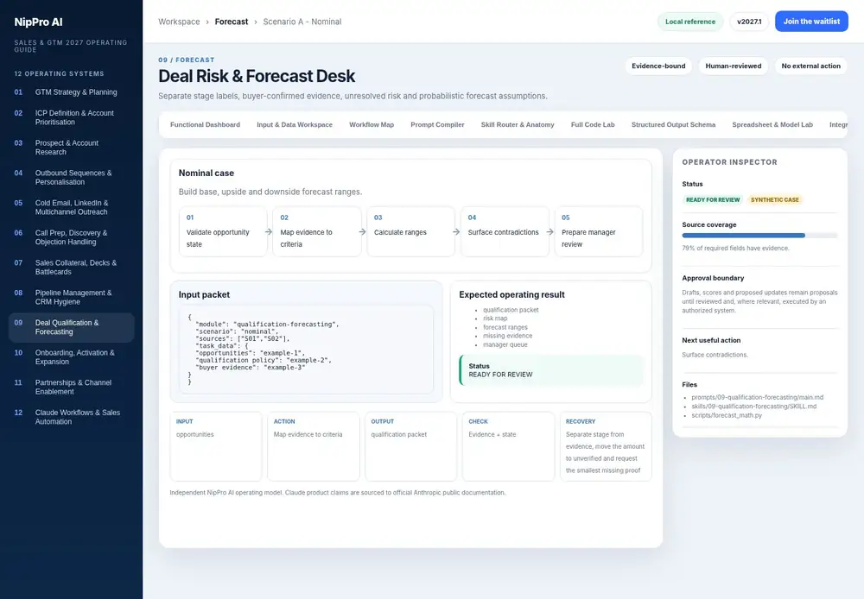The image size is (864, 599).
Task: Click the OUTPUT qualification packet card
Action: click(410, 446)
